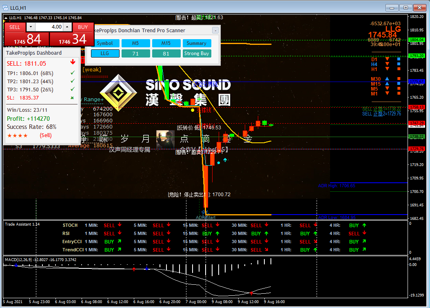Collapse the one-click trading panel triangle

coord(6,18)
